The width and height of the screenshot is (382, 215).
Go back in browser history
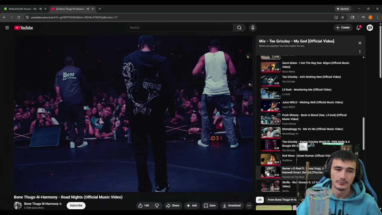click(4, 17)
